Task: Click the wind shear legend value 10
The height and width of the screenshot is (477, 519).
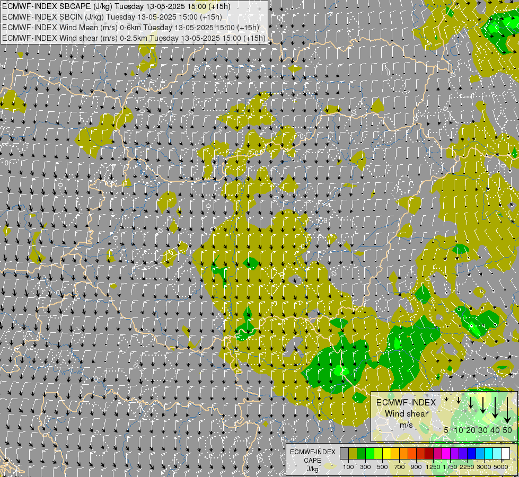Action: [x=459, y=430]
